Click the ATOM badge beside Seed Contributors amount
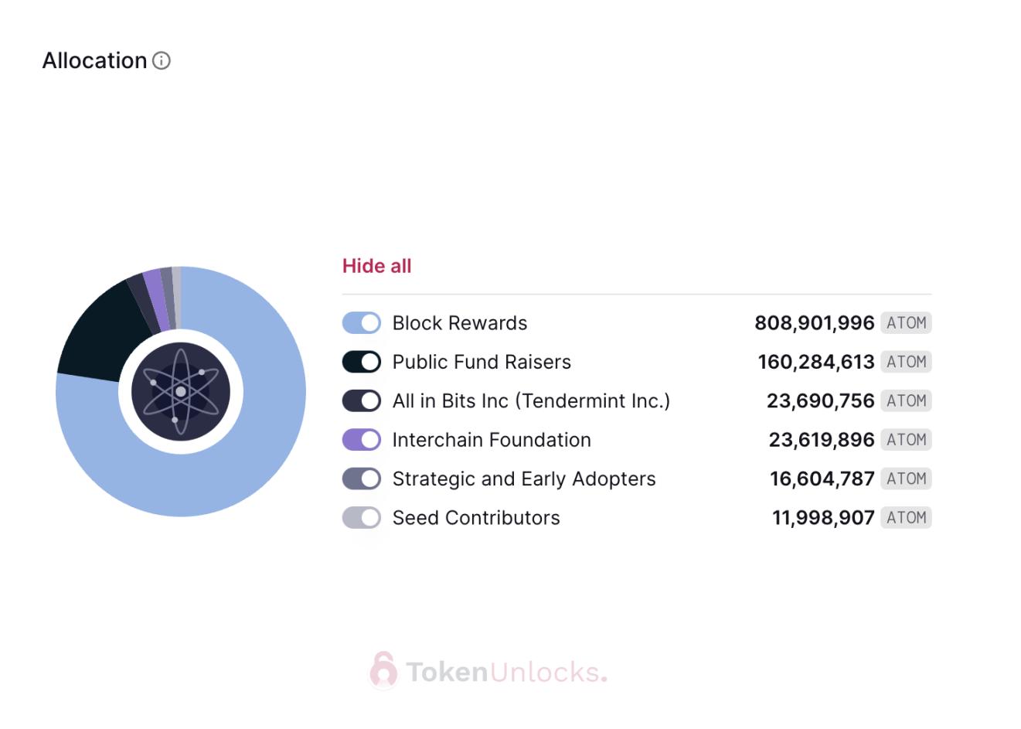This screenshot has height=729, width=1021. (x=906, y=517)
